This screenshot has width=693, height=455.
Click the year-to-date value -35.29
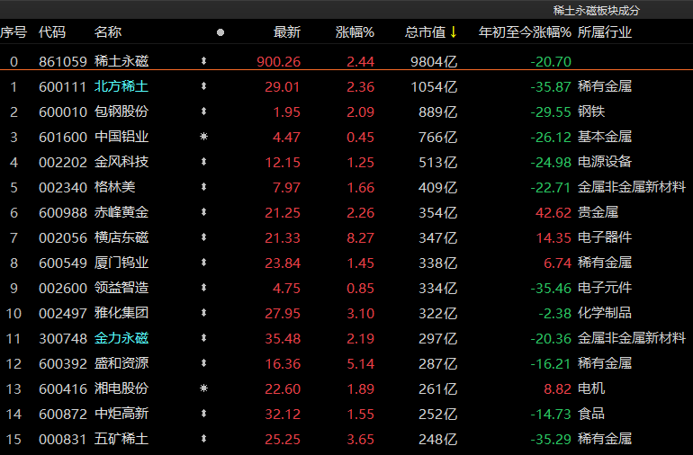pyautogui.click(x=551, y=440)
